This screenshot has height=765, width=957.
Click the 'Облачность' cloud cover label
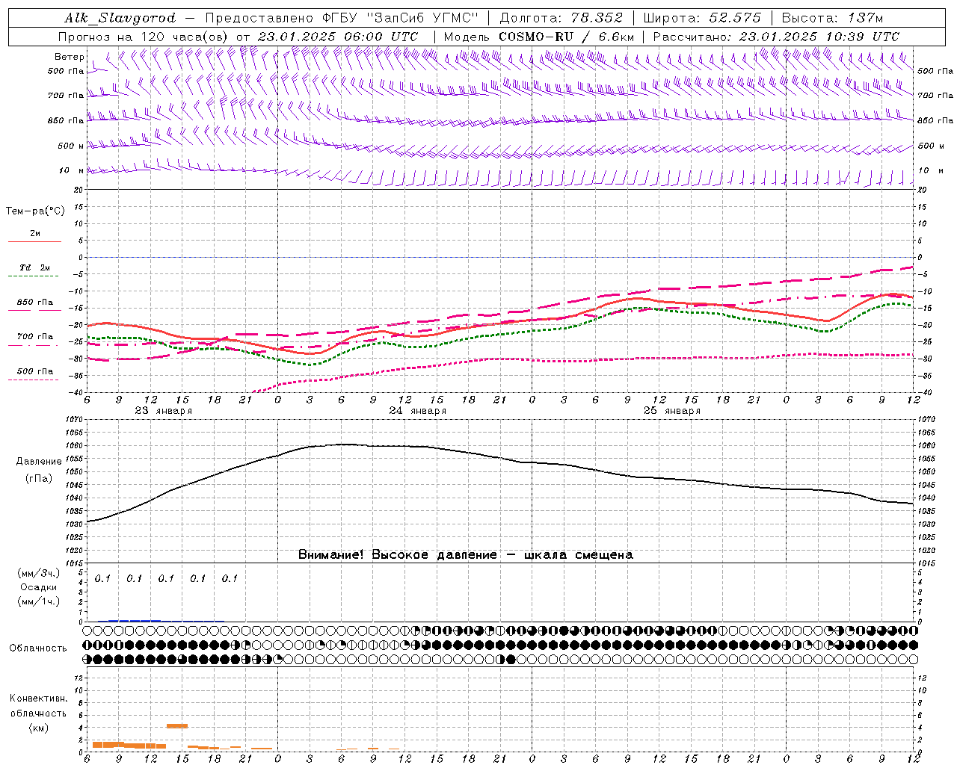[38, 648]
